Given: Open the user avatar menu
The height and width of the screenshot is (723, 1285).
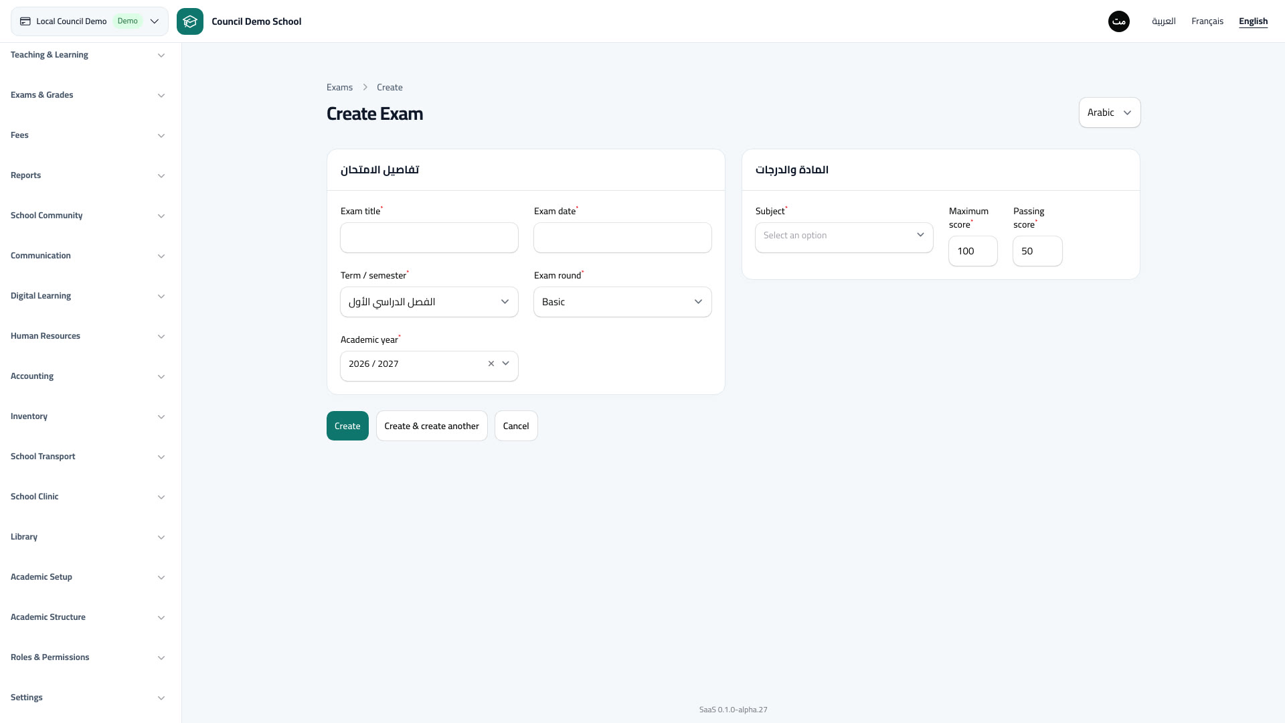Looking at the screenshot, I should pyautogui.click(x=1119, y=21).
